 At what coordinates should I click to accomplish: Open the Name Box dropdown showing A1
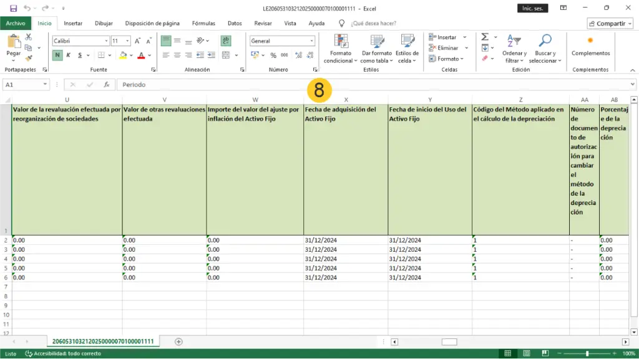(x=46, y=85)
